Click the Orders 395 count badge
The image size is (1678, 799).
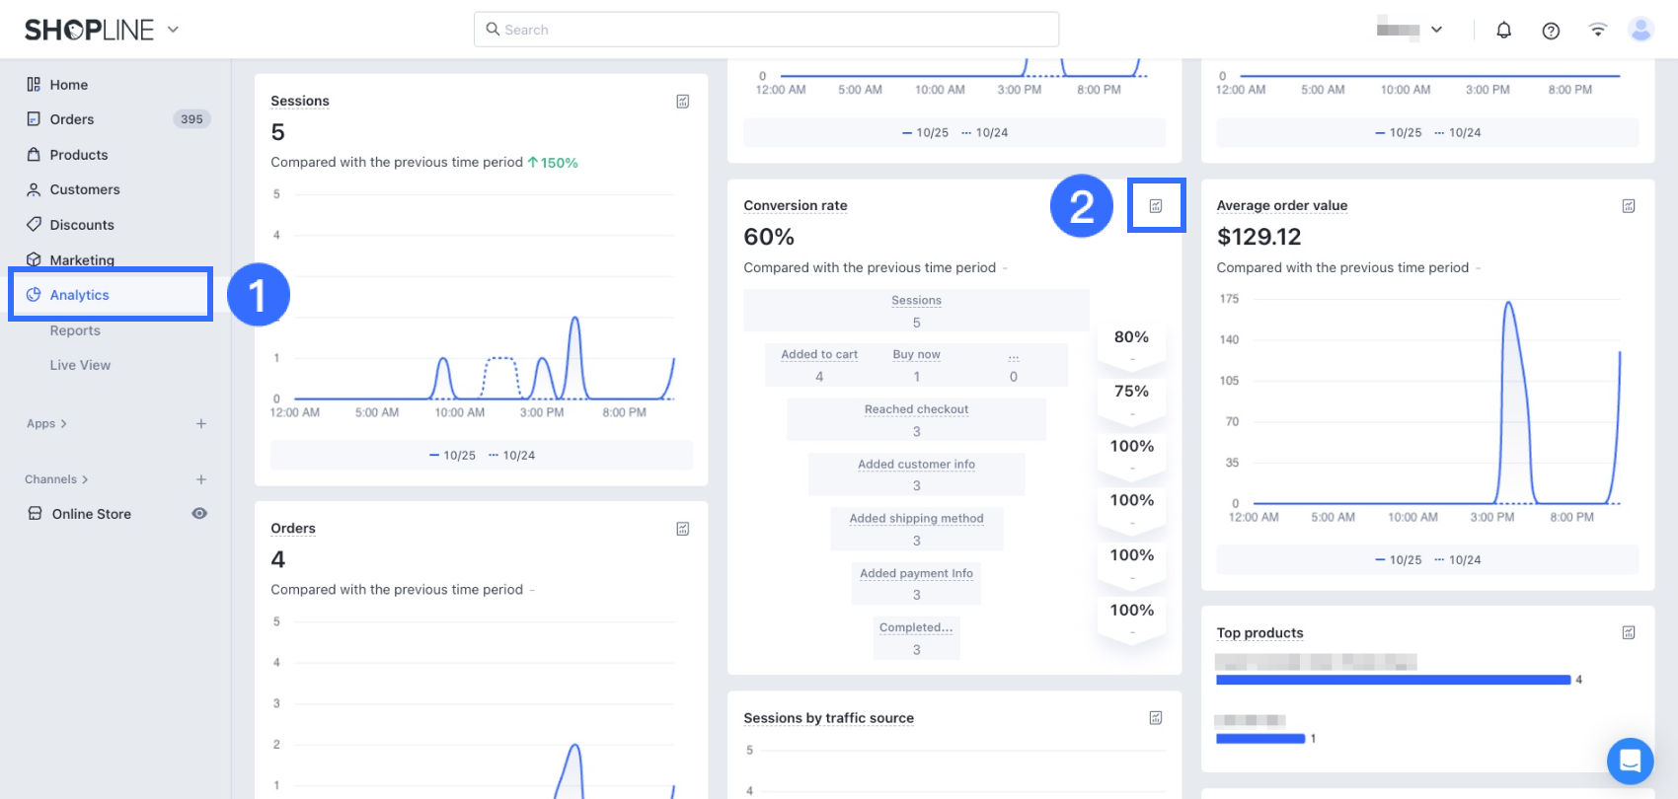point(191,119)
